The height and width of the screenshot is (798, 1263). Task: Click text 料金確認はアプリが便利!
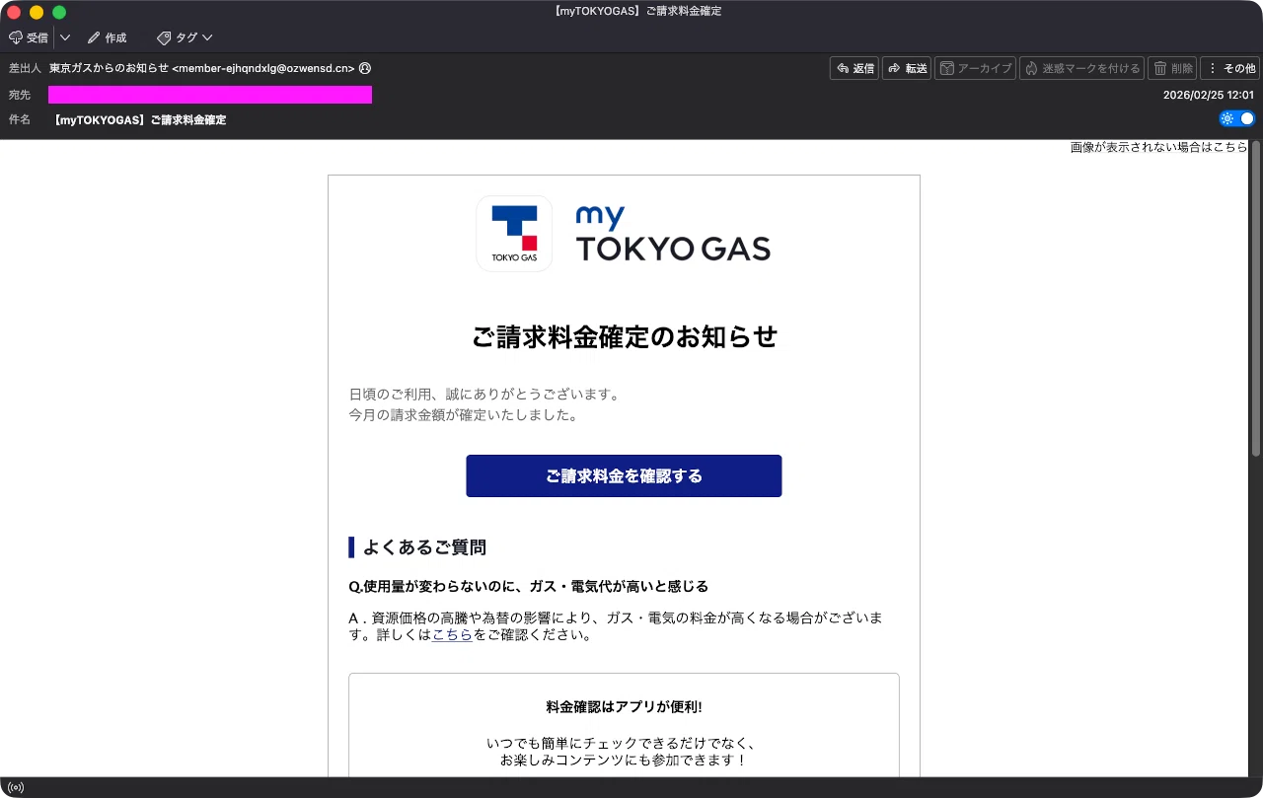click(x=624, y=707)
